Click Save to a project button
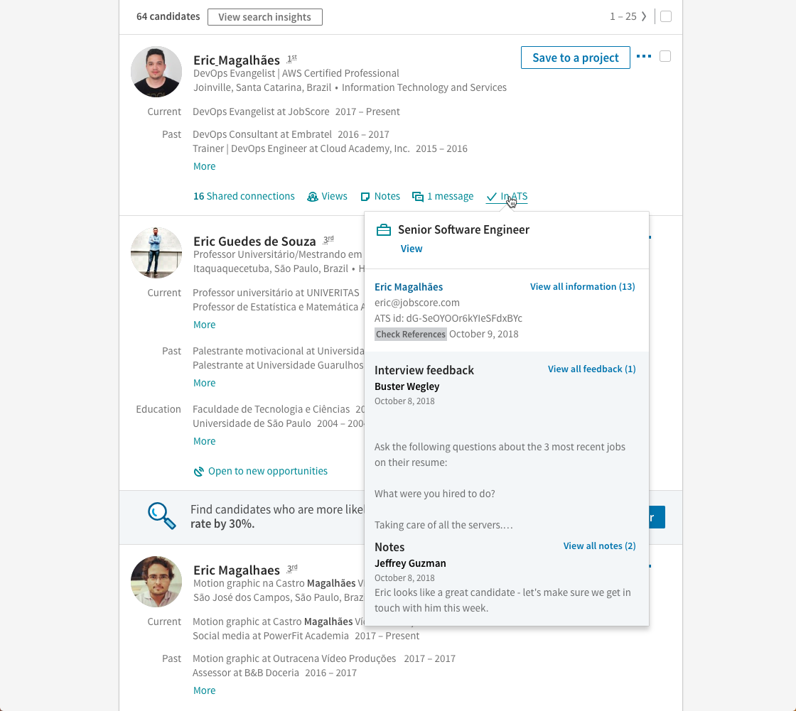796x711 pixels. pyautogui.click(x=575, y=58)
